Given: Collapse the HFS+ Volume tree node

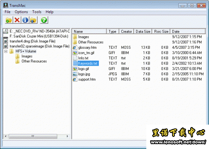Looking at the screenshot, I should 6,51.
